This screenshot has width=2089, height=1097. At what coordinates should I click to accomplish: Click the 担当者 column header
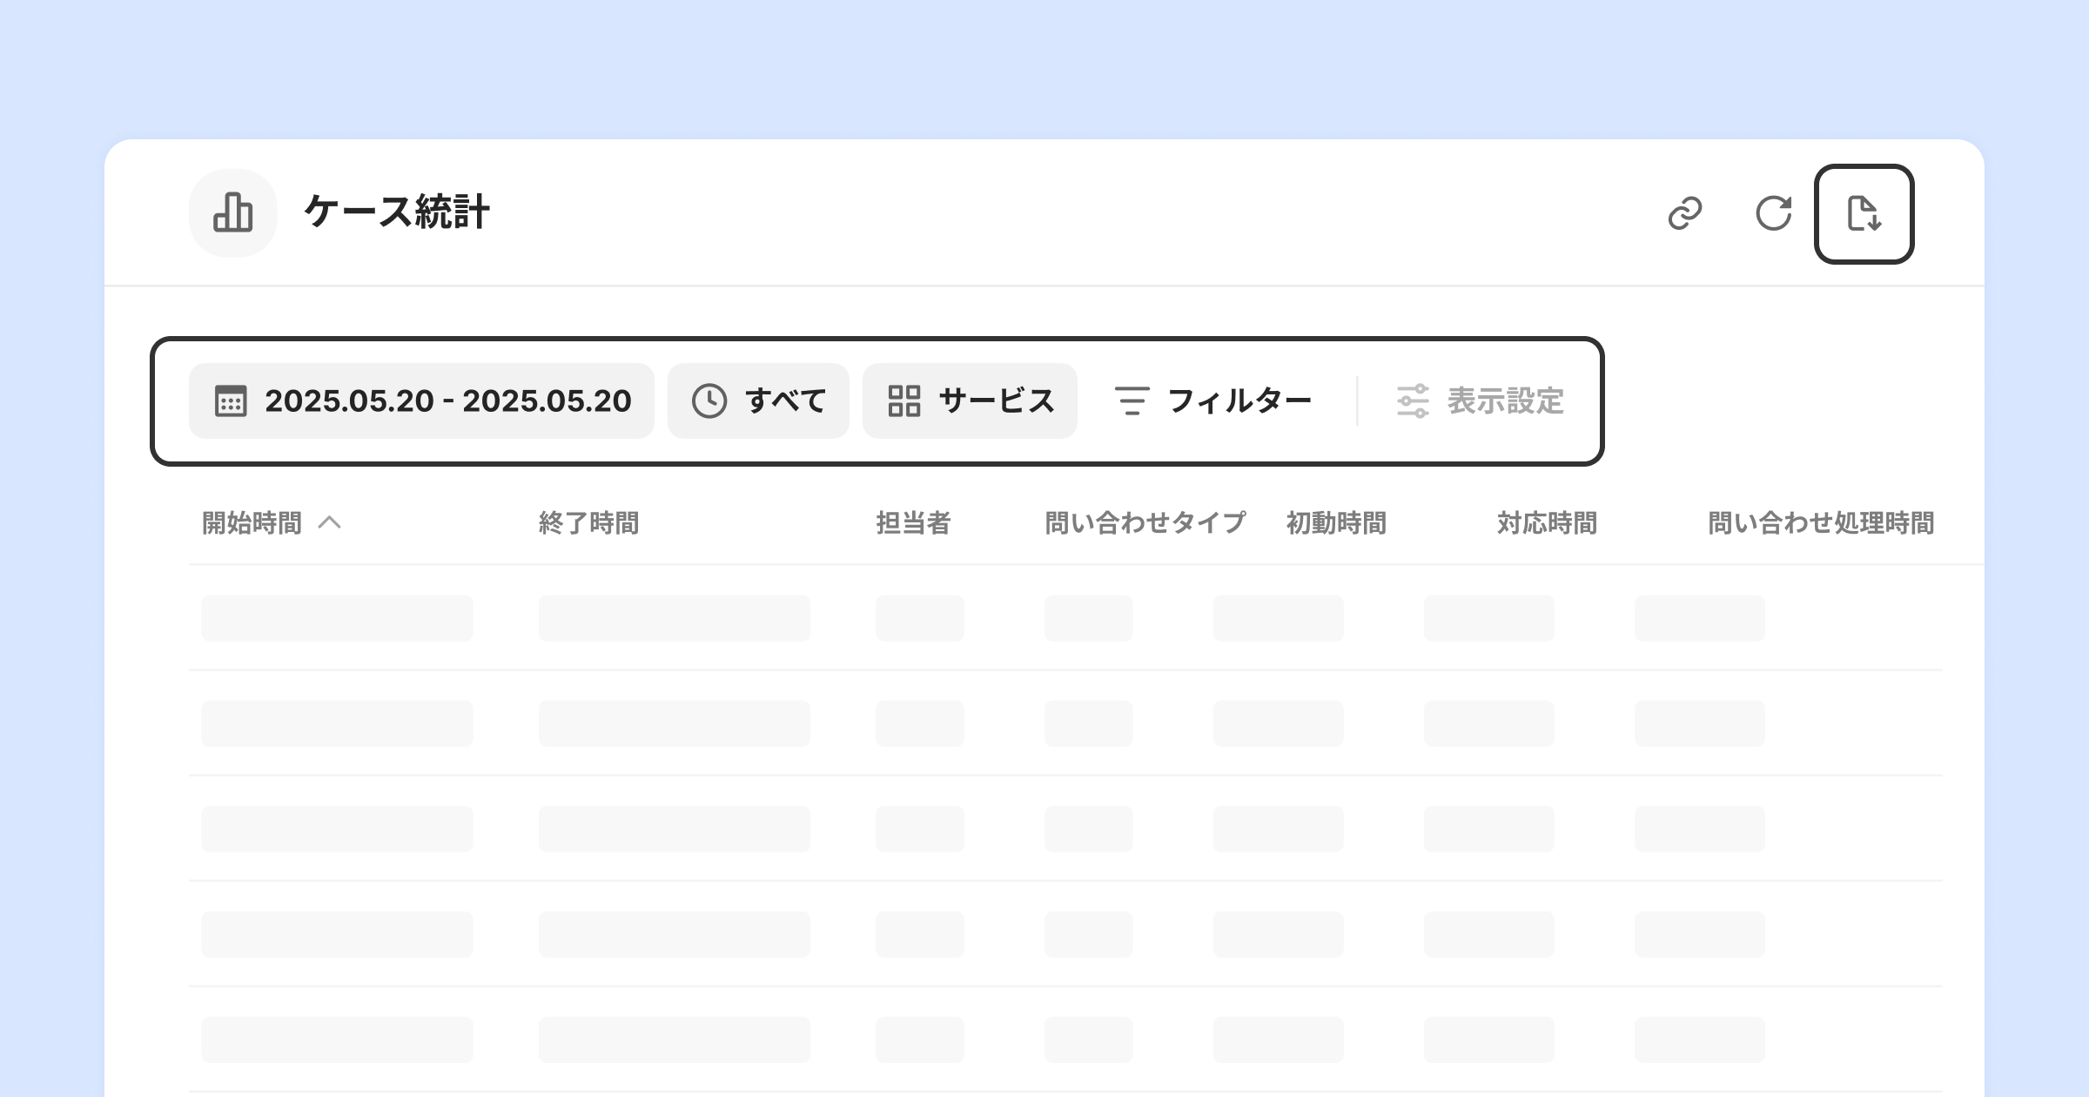click(x=913, y=523)
